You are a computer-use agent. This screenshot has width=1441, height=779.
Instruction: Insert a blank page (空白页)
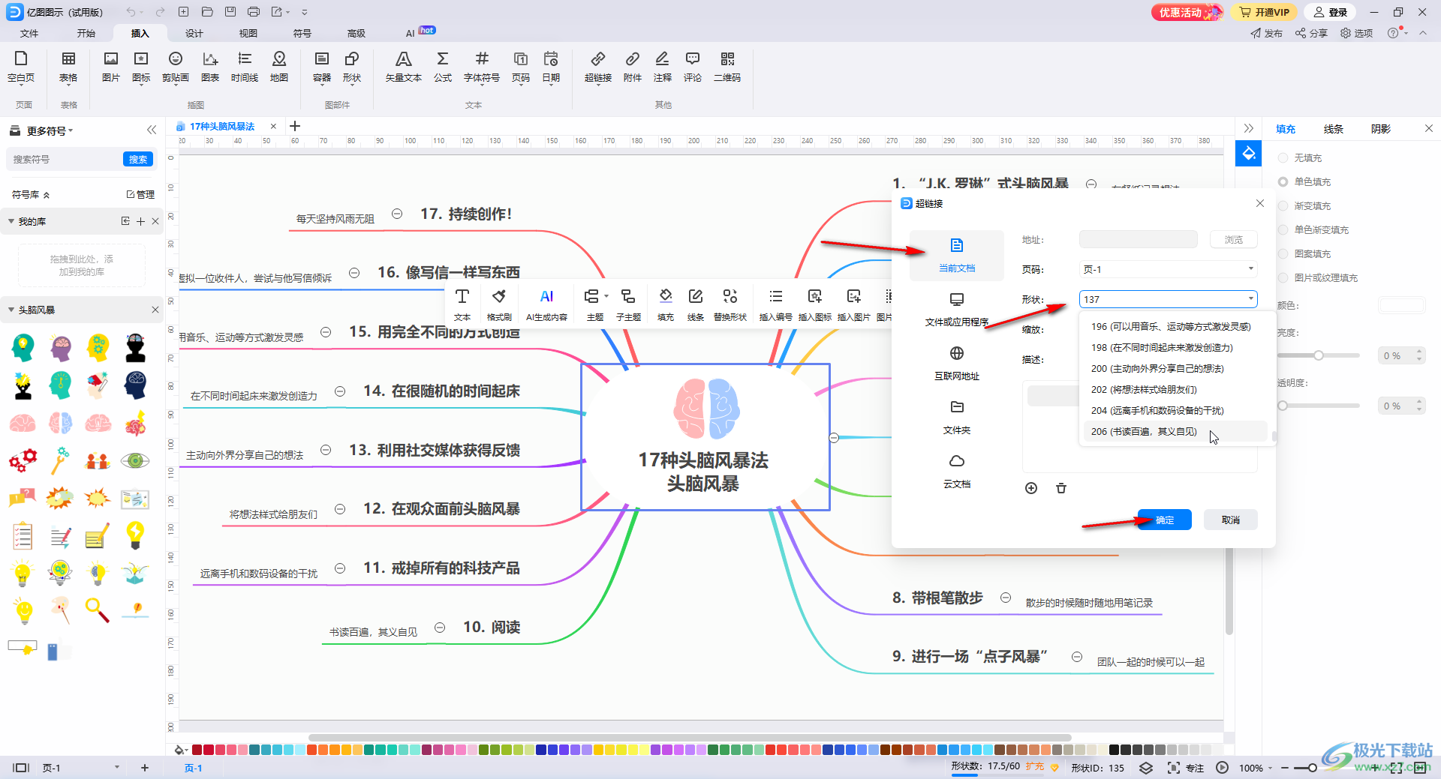pos(21,67)
